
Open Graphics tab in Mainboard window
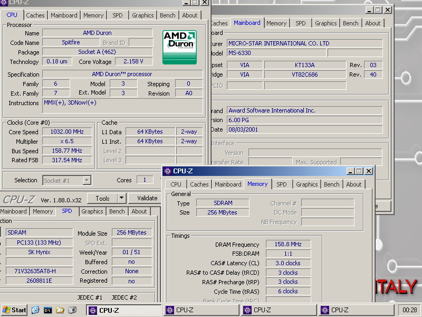[x=325, y=23]
